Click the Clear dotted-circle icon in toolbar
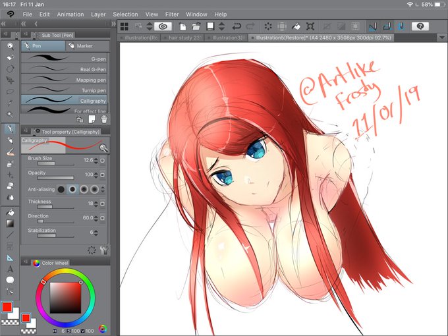This screenshot has height=336, width=448. (268, 26)
